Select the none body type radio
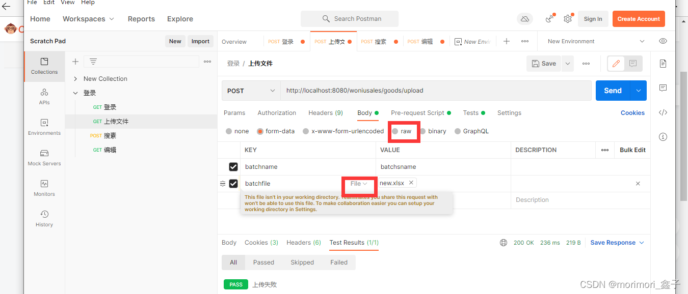This screenshot has height=294, width=688. [x=229, y=131]
